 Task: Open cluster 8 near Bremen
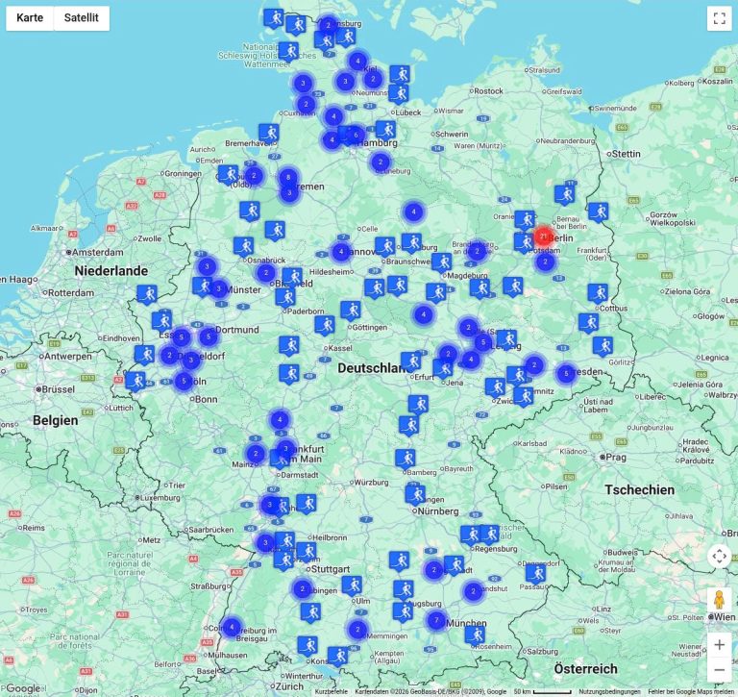[x=288, y=178]
